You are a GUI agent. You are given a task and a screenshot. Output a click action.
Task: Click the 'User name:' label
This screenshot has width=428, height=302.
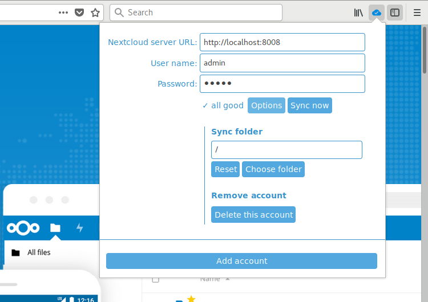click(x=173, y=63)
